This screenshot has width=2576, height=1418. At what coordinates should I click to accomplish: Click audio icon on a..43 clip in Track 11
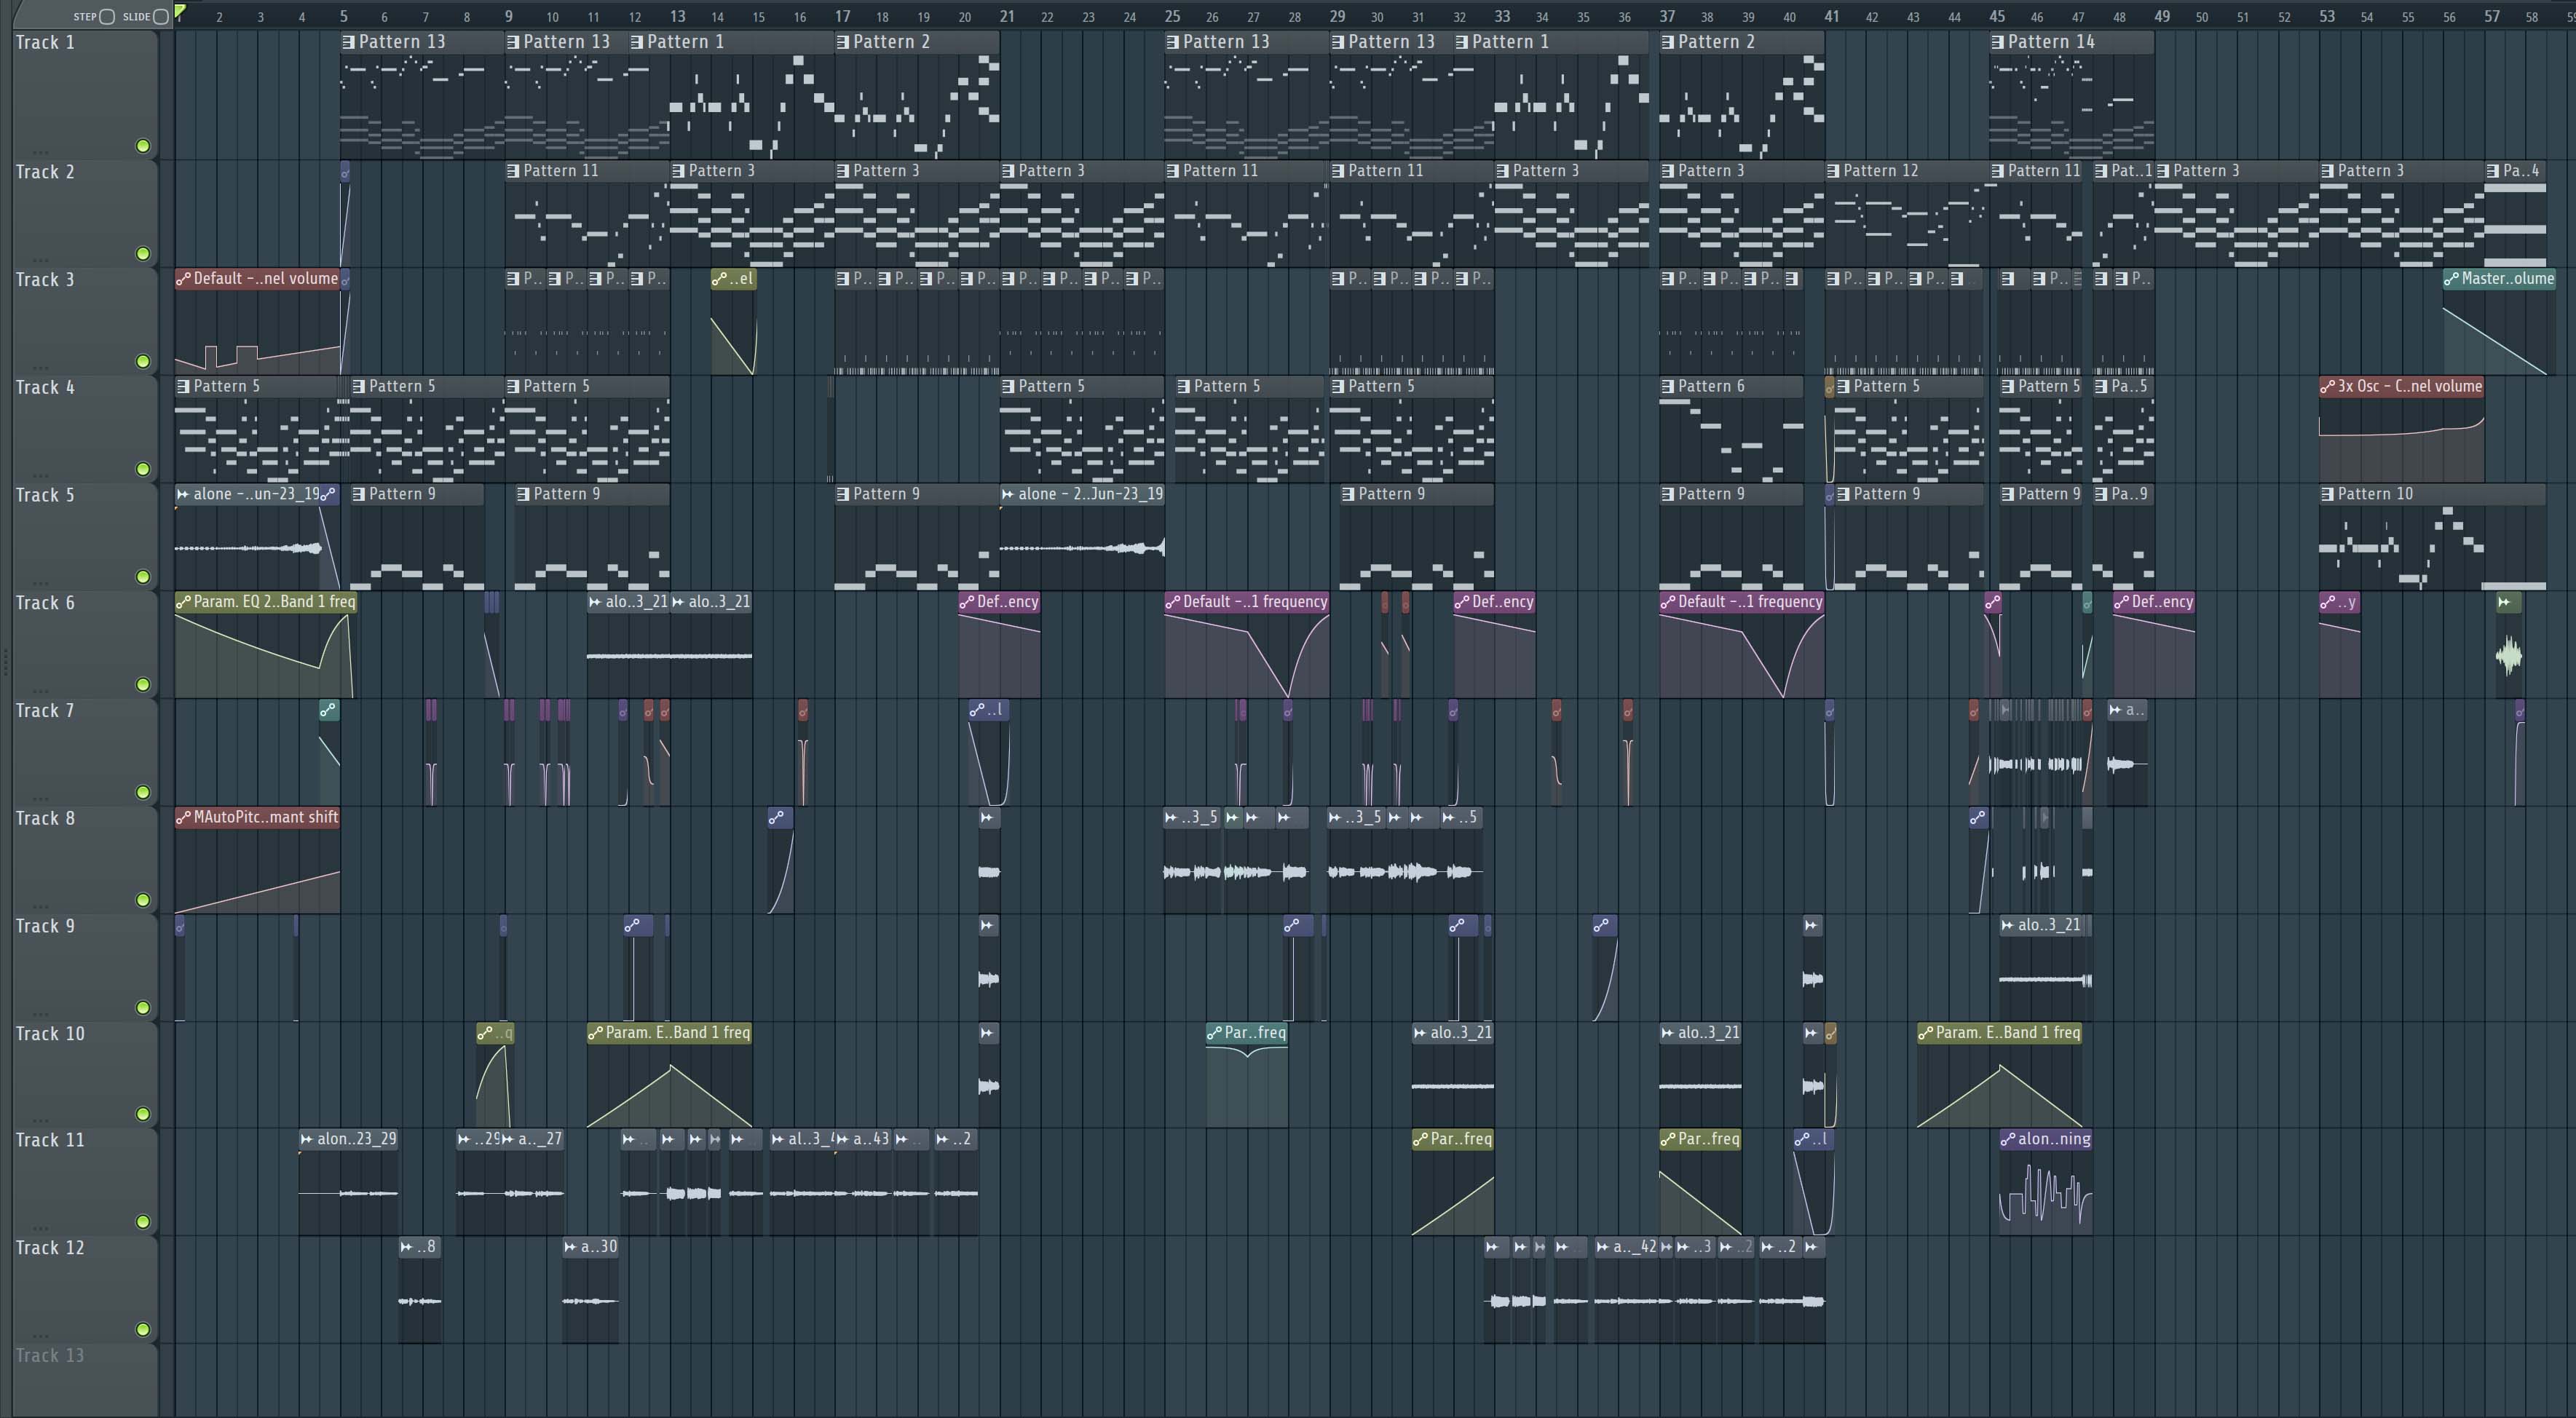point(843,1139)
